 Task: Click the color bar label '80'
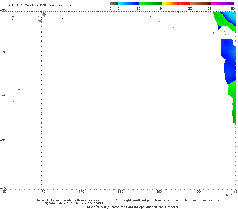(233, 8)
